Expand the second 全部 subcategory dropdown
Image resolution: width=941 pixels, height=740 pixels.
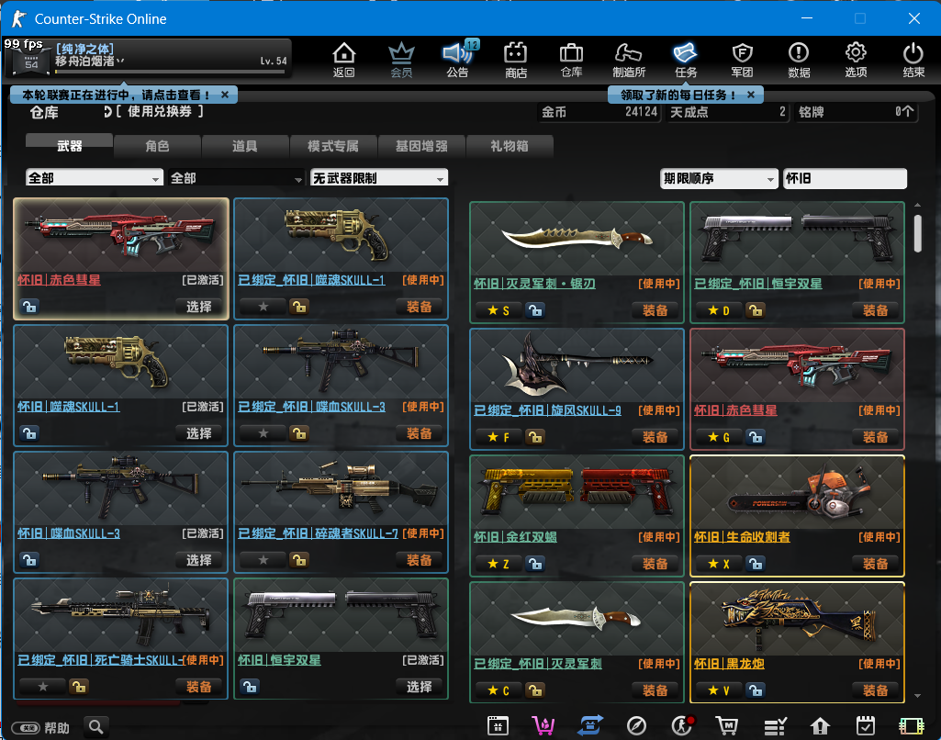pyautogui.click(x=236, y=178)
